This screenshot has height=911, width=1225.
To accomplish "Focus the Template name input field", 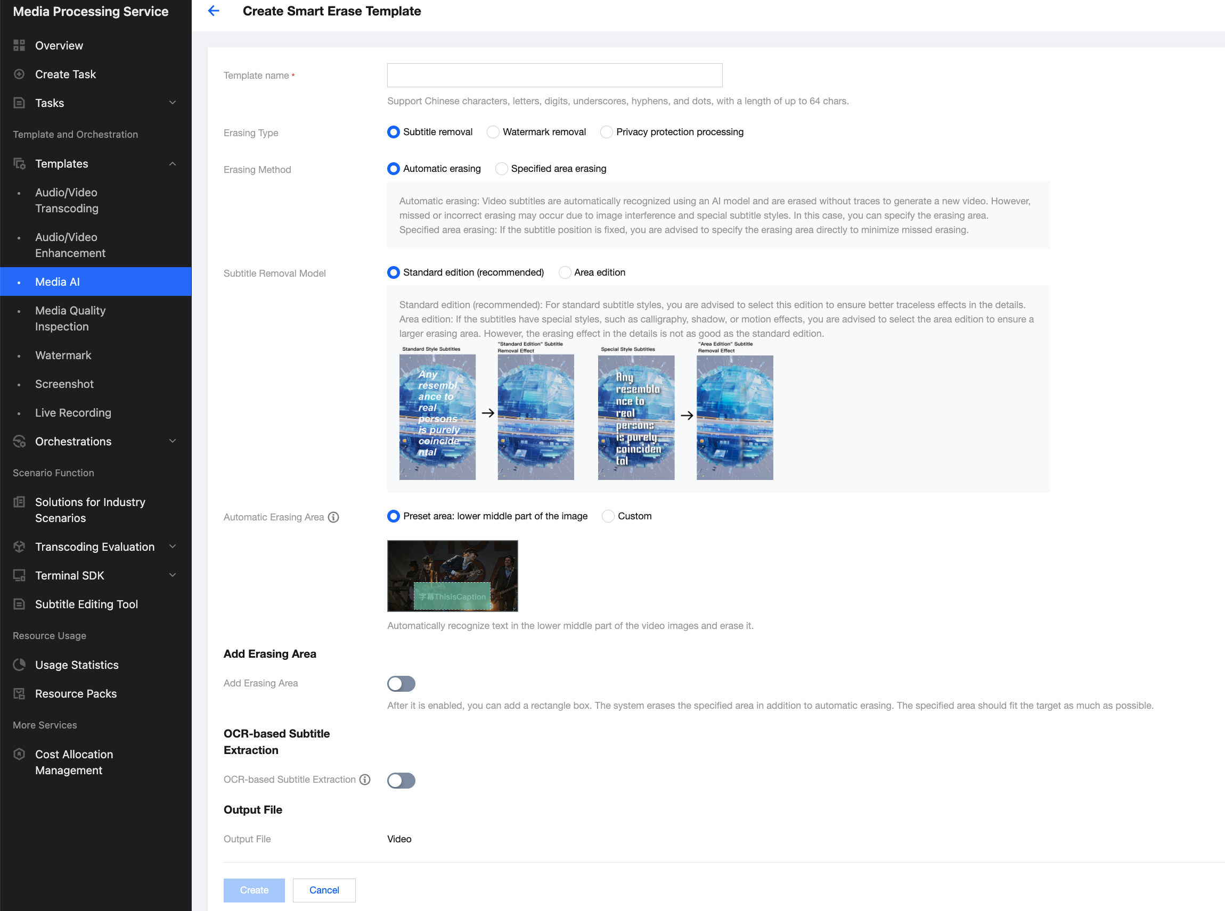I will click(554, 76).
